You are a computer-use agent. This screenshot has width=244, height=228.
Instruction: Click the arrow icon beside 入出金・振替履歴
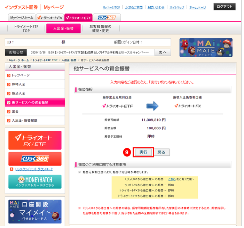(x=9, y=121)
